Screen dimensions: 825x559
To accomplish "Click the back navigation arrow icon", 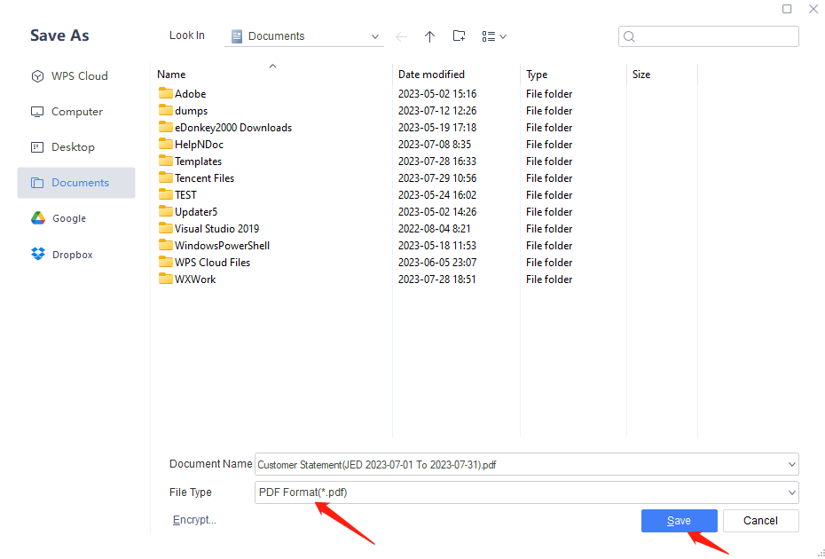I will pyautogui.click(x=402, y=36).
